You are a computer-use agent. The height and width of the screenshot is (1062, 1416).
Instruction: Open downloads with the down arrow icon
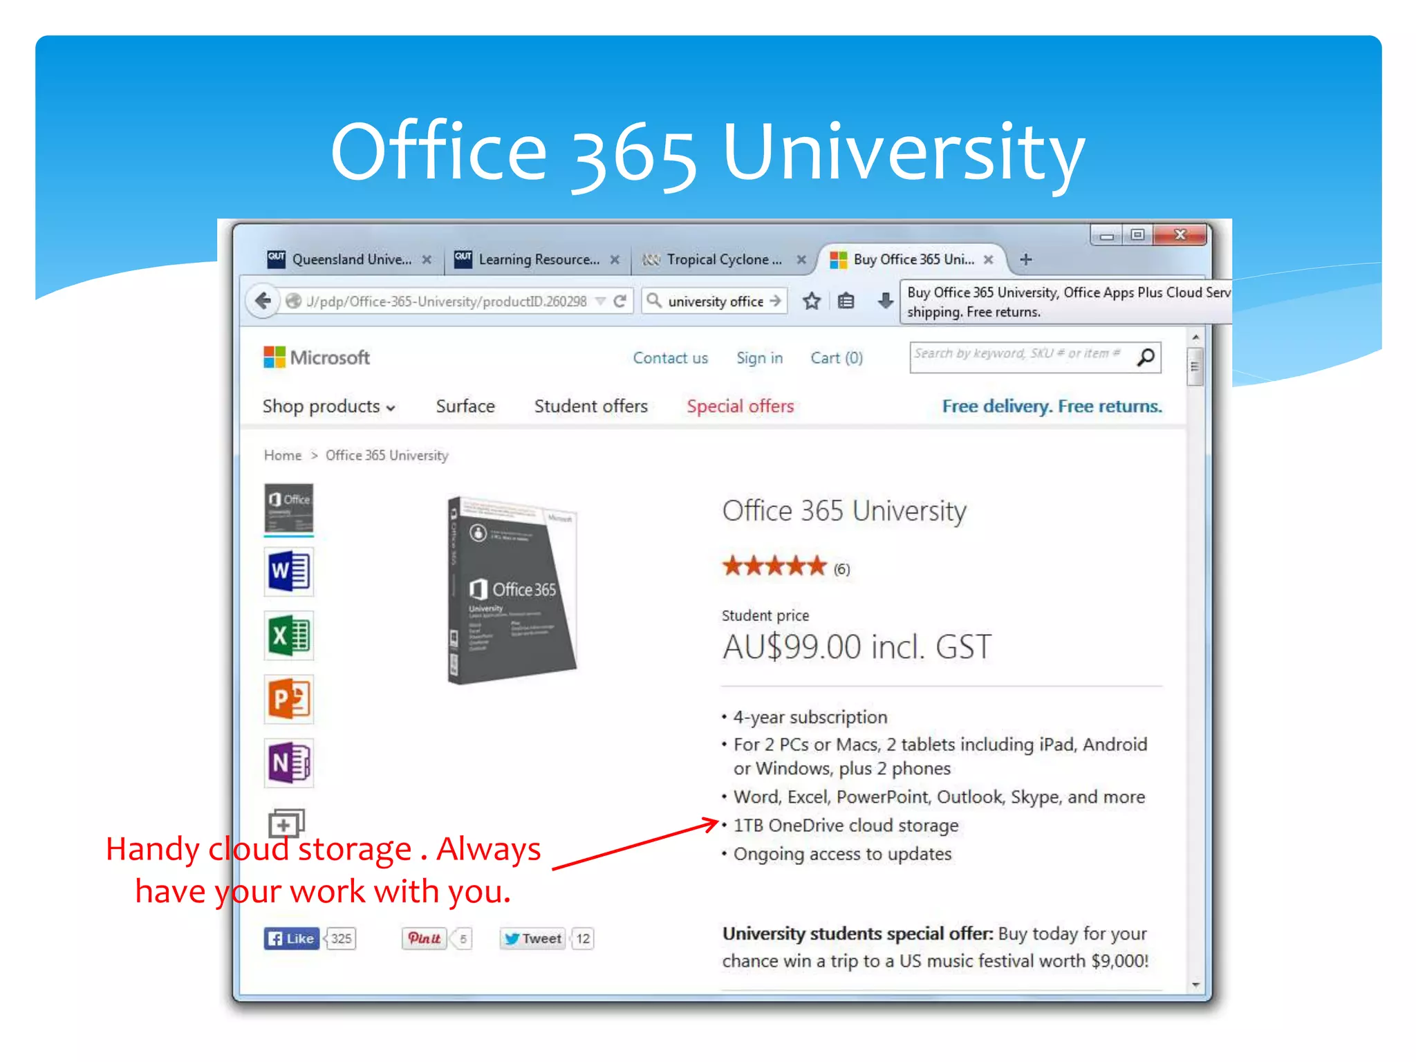tap(885, 301)
